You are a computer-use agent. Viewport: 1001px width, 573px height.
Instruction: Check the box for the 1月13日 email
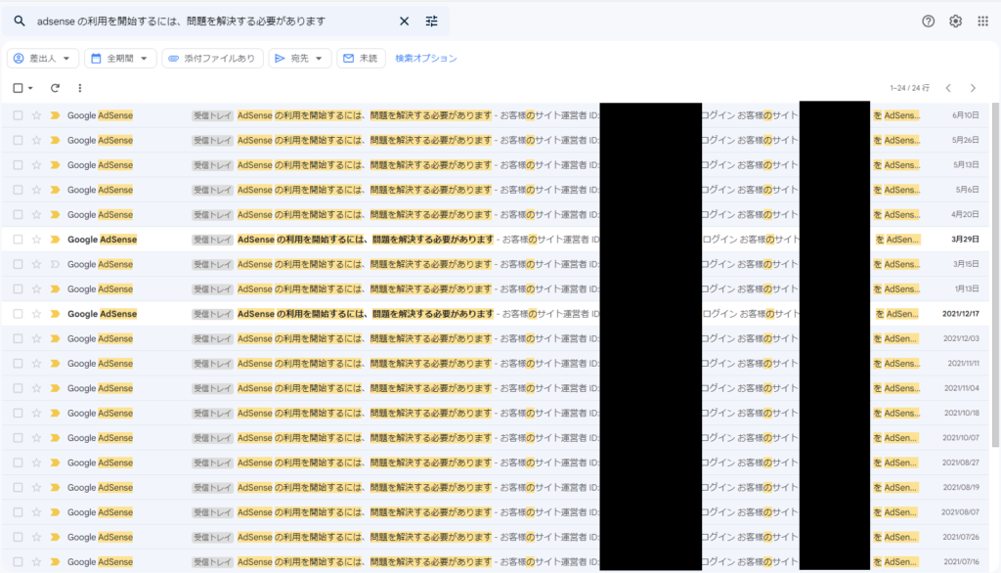point(18,288)
